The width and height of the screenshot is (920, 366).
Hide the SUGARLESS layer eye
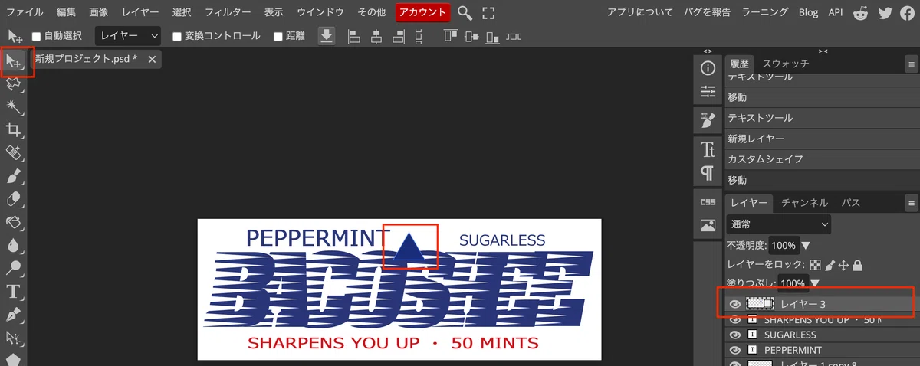tap(735, 335)
